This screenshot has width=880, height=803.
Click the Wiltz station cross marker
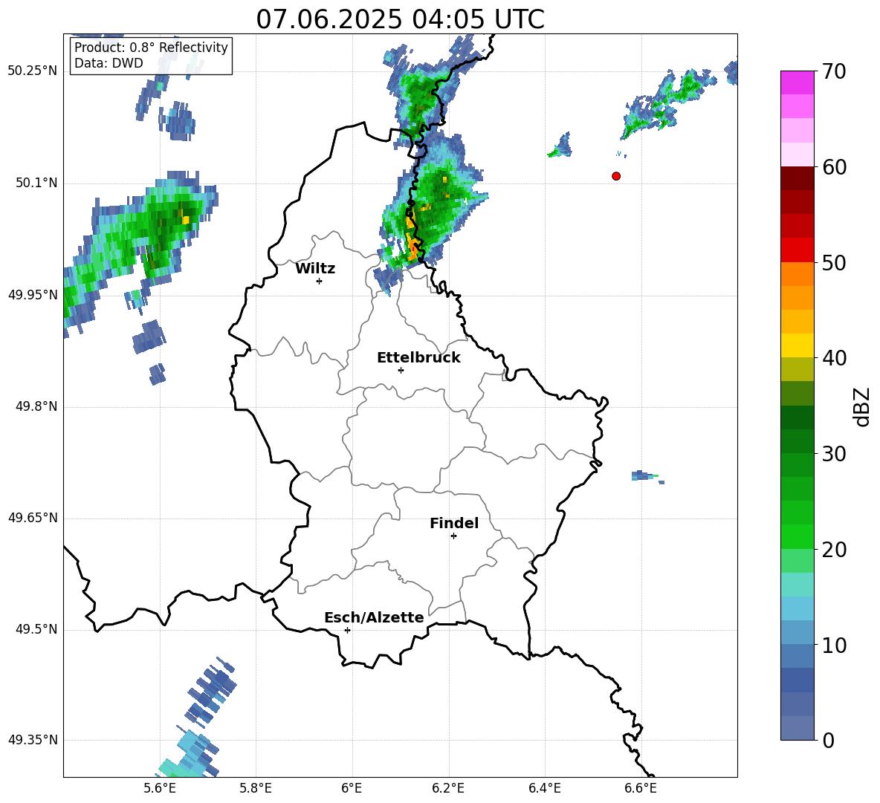320,281
